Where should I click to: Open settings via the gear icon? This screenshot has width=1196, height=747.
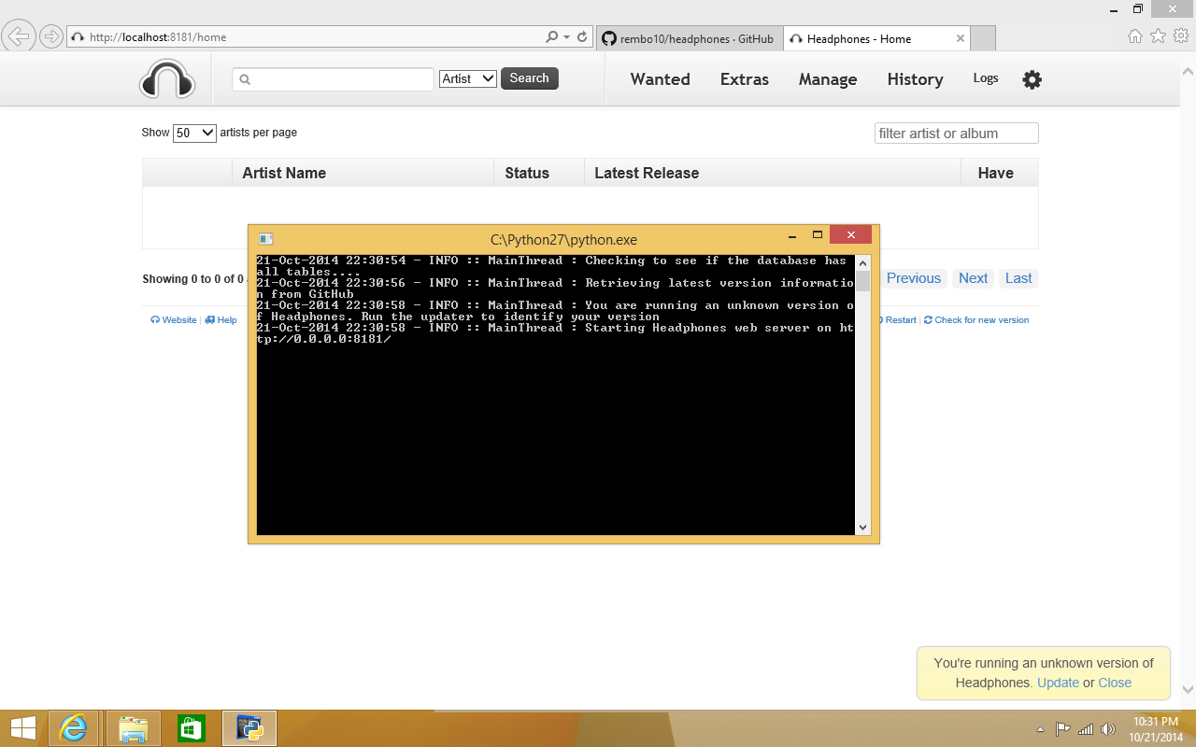point(1032,79)
